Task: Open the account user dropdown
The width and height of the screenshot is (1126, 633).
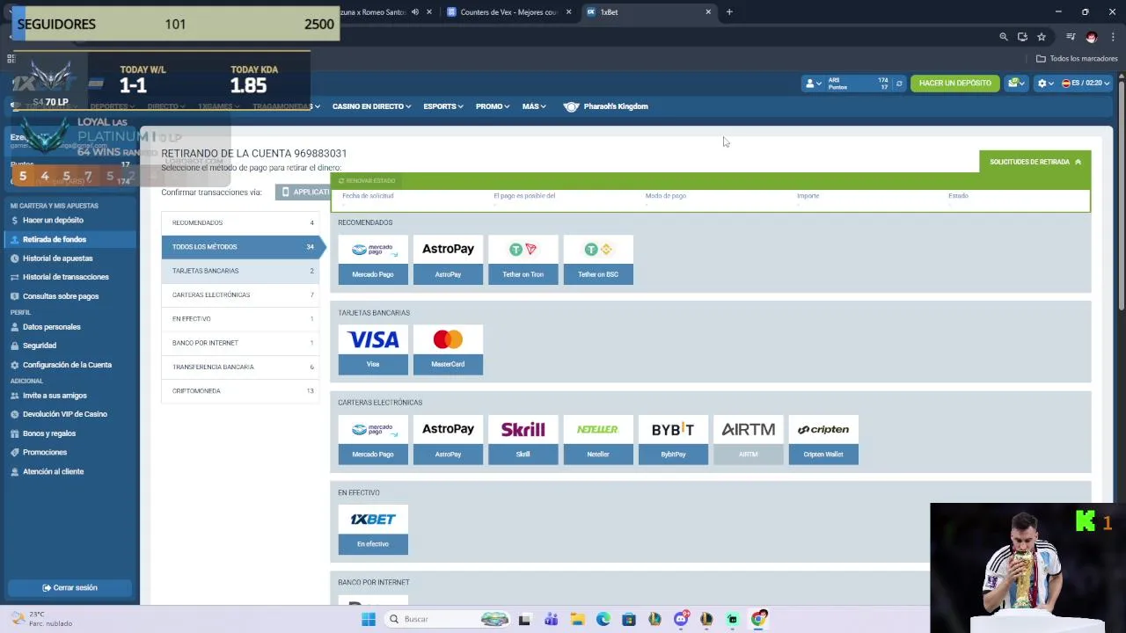Action: point(814,84)
